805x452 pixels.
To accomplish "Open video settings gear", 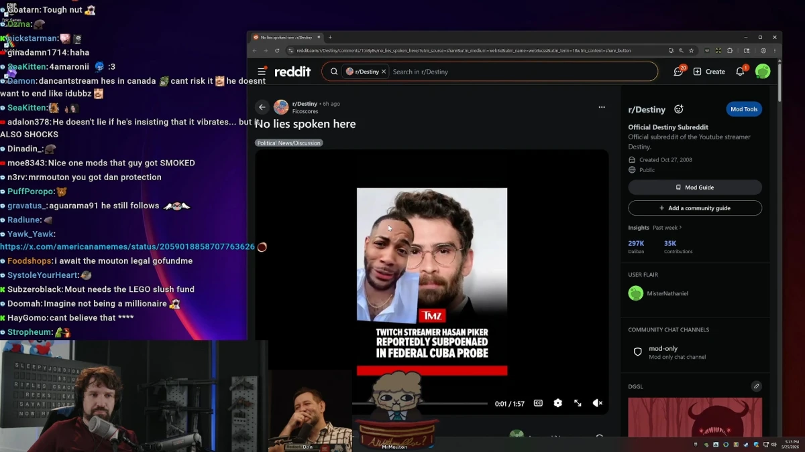I will [x=557, y=403].
